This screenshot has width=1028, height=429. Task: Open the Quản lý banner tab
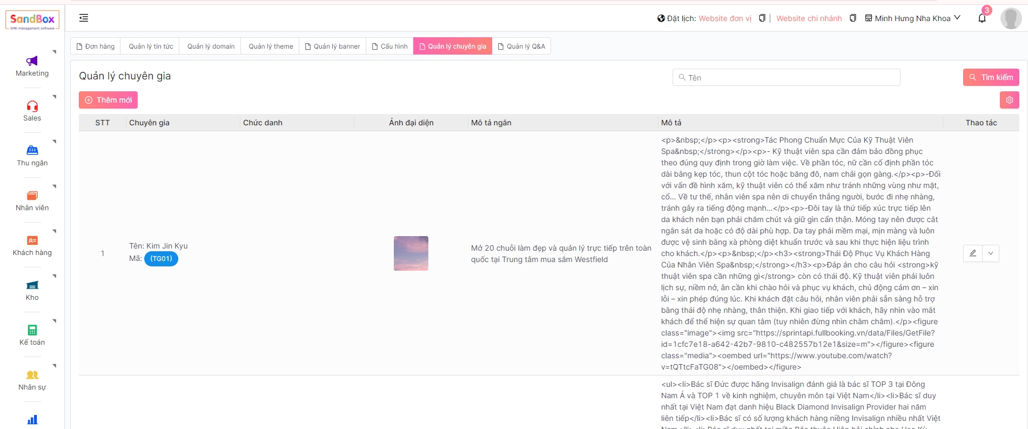(332, 46)
